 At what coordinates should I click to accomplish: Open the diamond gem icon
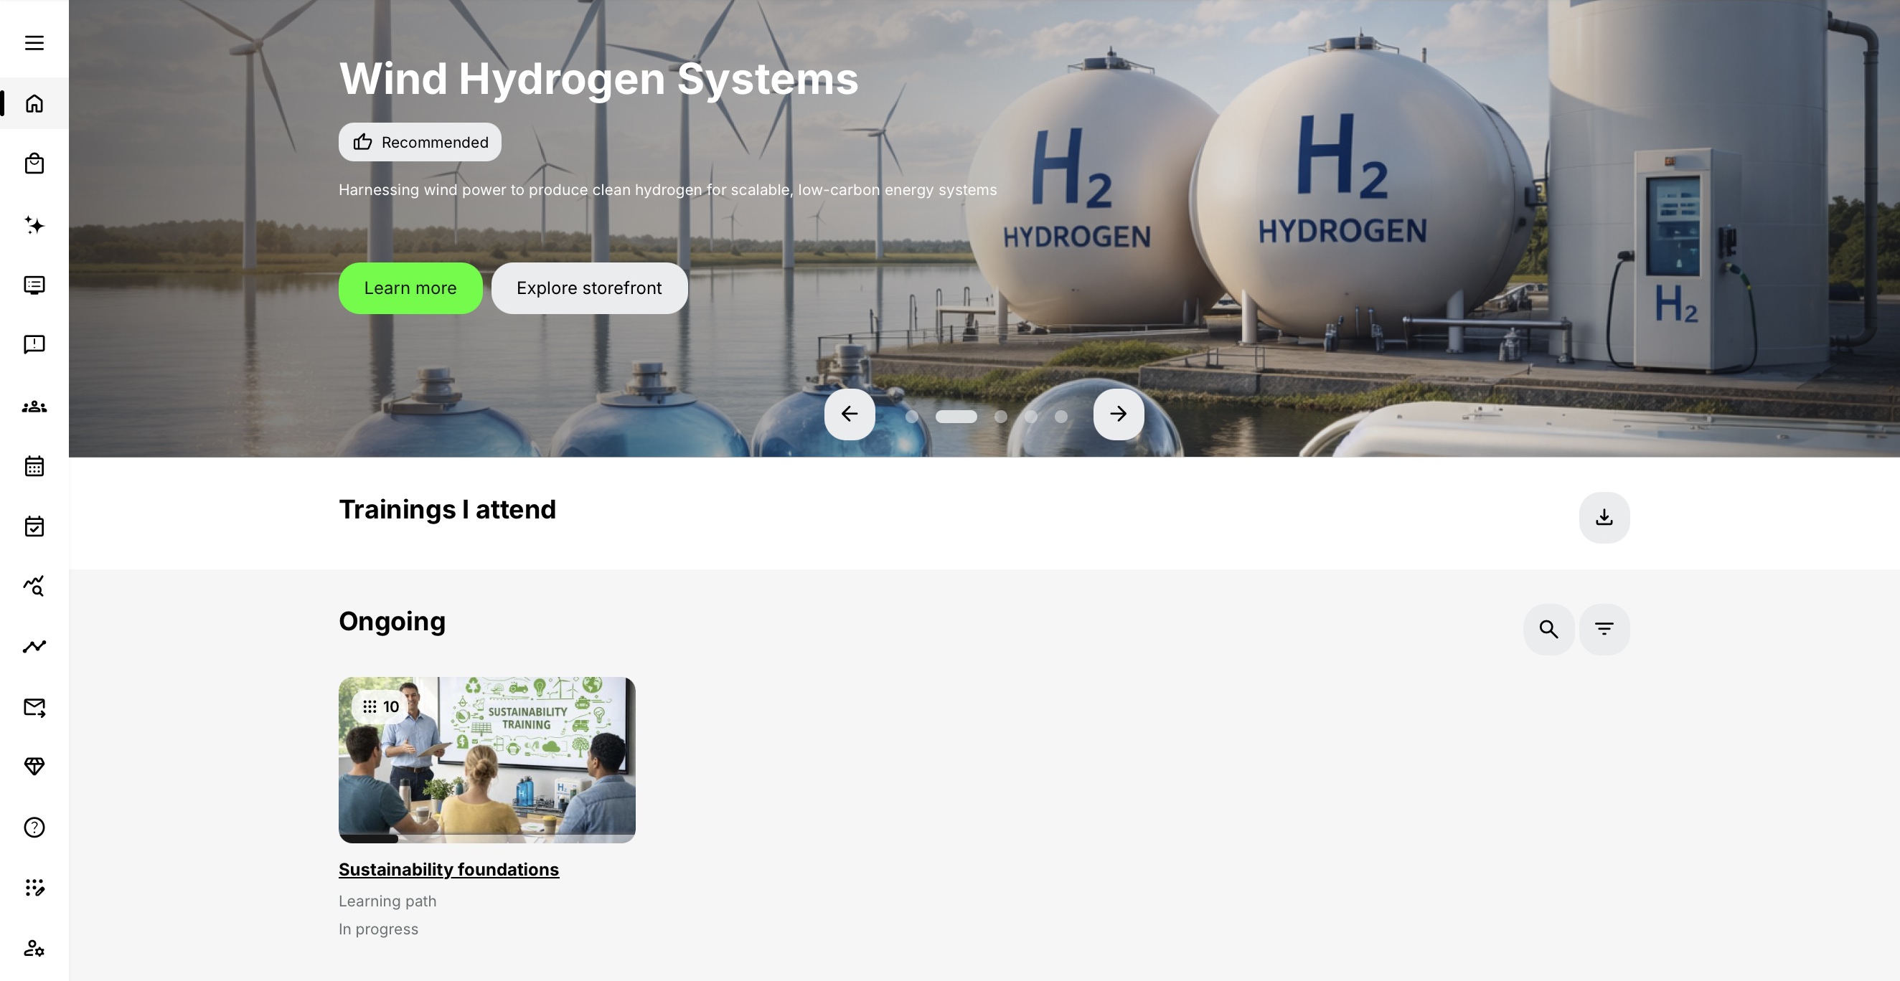click(34, 767)
